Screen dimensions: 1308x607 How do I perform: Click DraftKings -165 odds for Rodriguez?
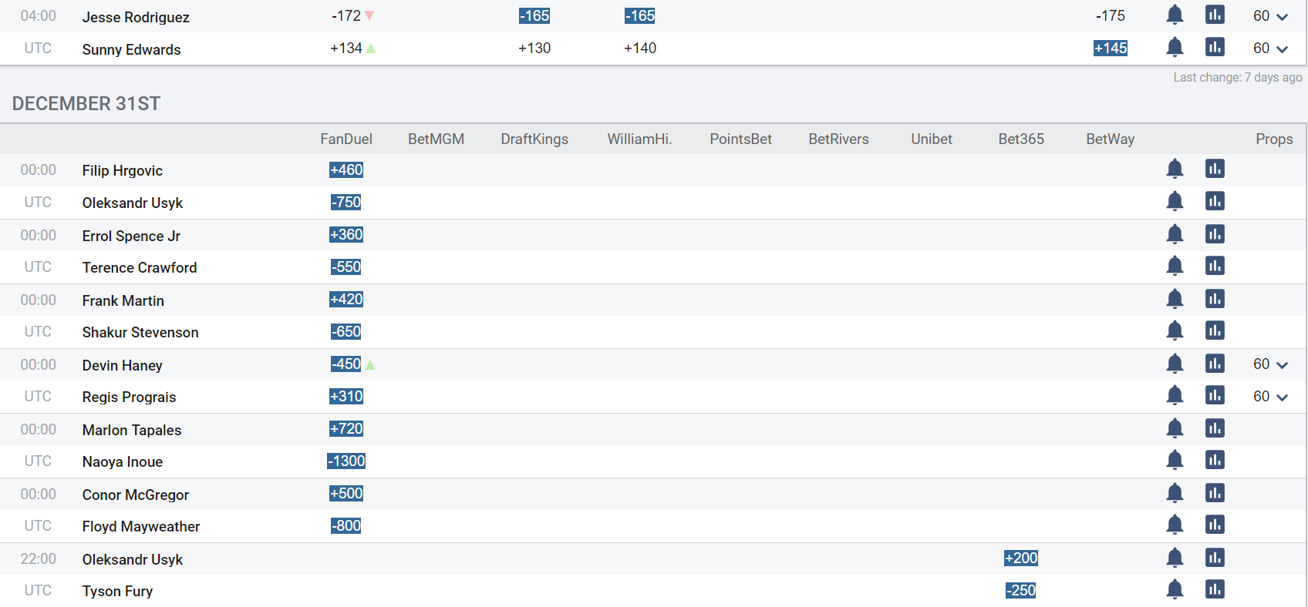pos(534,15)
